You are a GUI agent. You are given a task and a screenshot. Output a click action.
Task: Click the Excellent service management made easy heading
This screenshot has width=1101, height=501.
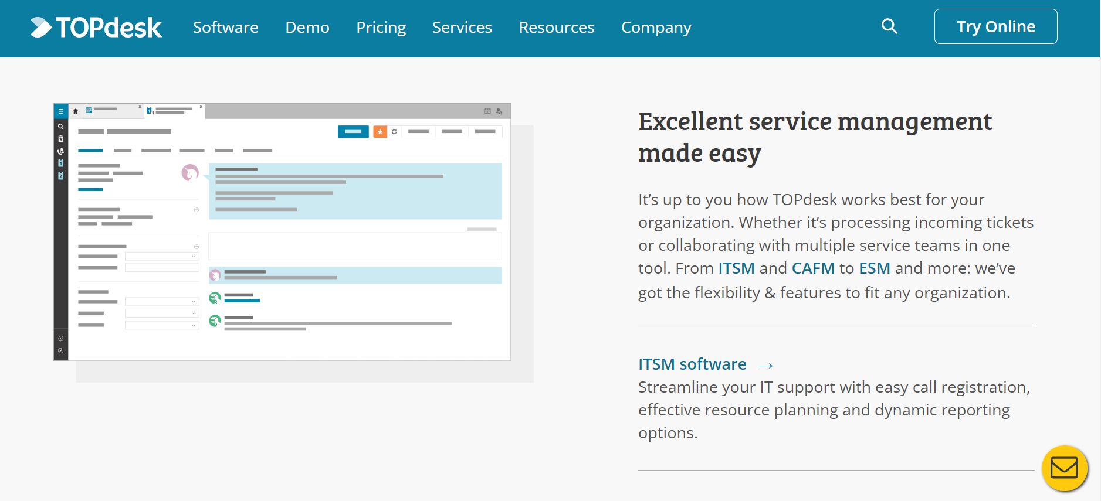[815, 137]
